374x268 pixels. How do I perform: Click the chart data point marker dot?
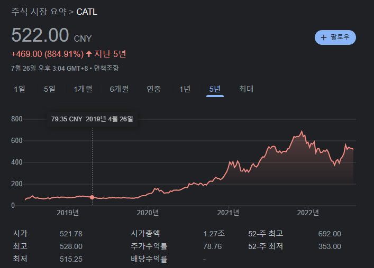[x=92, y=197]
